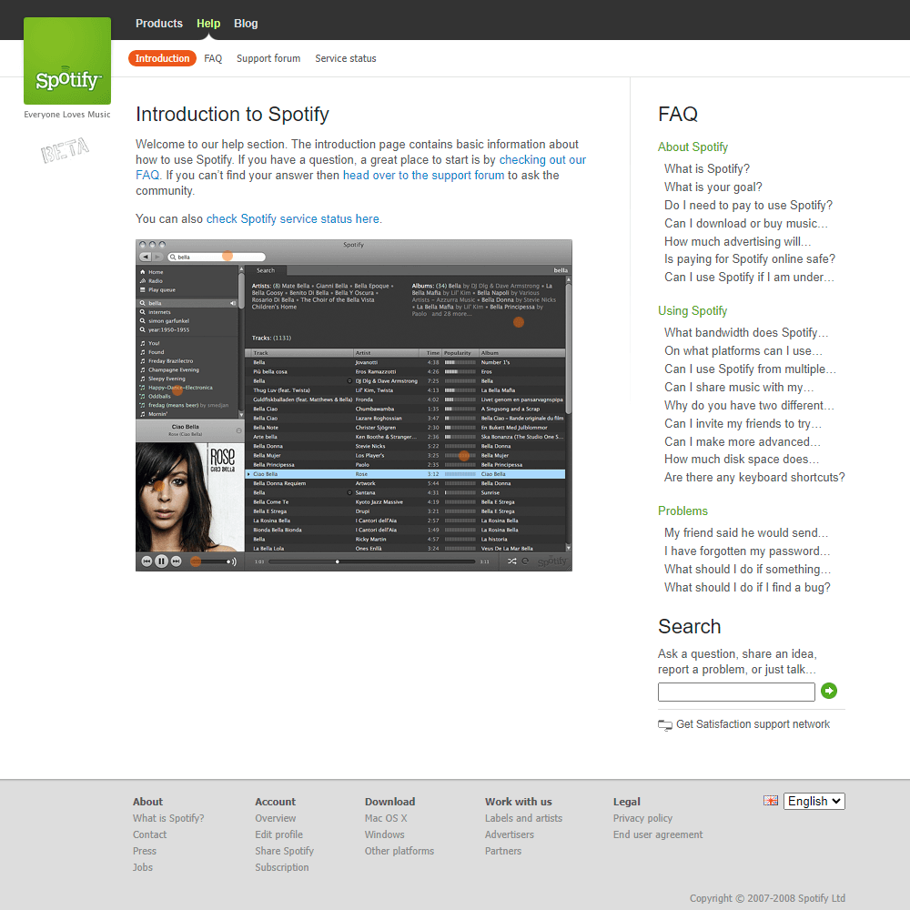Open the footer Contact link
Screen dimensions: 910x910
[150, 834]
